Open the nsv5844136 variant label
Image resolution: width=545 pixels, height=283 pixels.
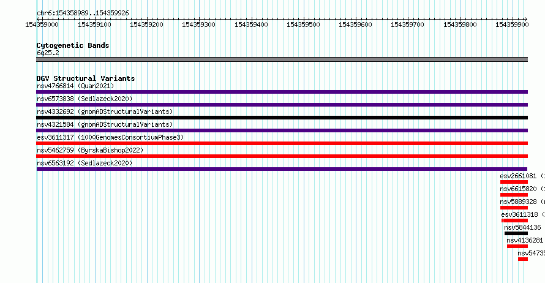[522, 227]
